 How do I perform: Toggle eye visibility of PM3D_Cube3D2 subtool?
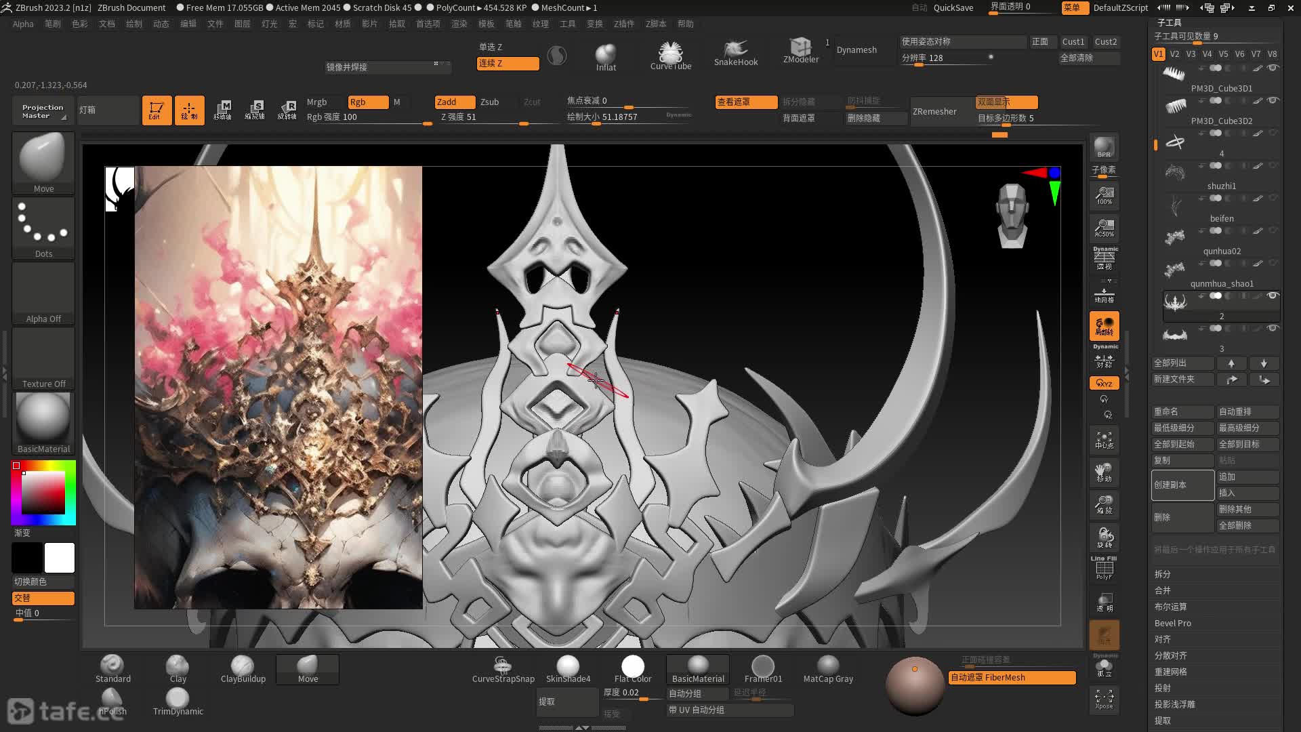1273,100
